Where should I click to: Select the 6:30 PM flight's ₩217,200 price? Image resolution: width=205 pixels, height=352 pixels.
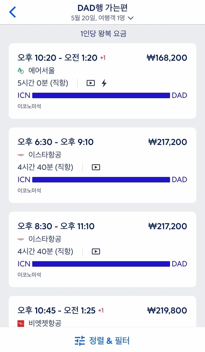(167, 142)
